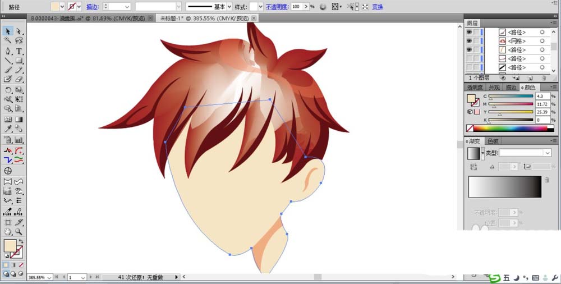Click the Cyan (C) slider track
The height and width of the screenshot is (284, 561).
tap(511, 96)
